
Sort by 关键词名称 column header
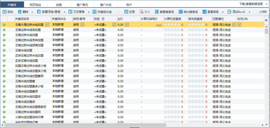(x=33, y=19)
